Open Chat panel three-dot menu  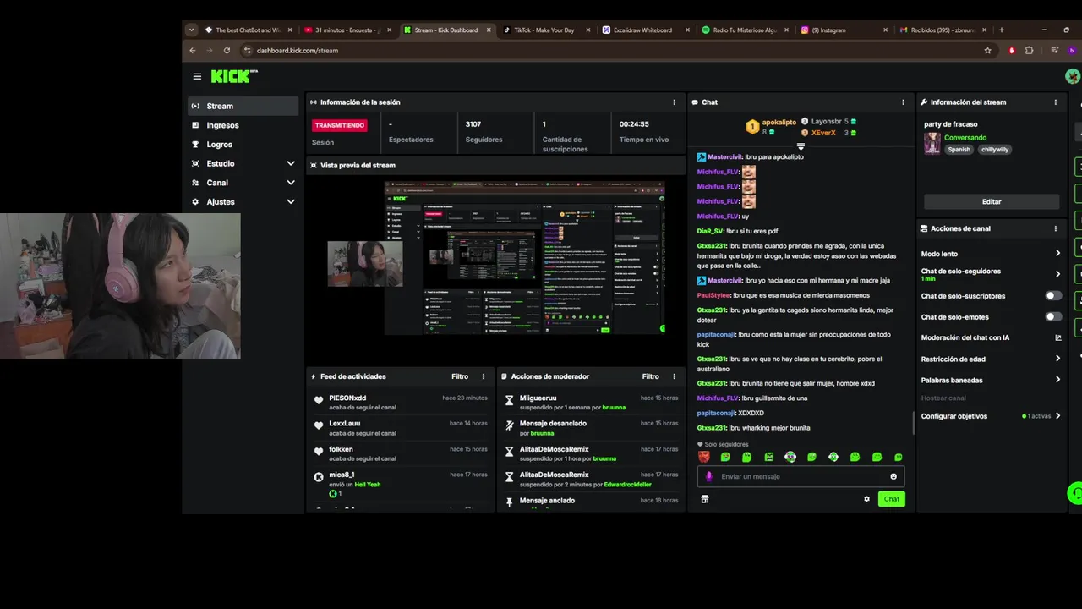tap(903, 102)
